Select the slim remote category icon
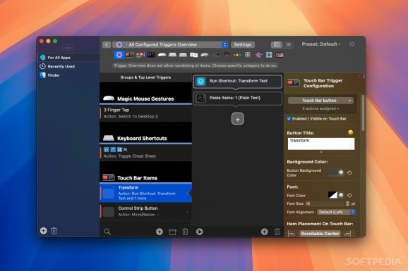 pyautogui.click(x=215, y=55)
